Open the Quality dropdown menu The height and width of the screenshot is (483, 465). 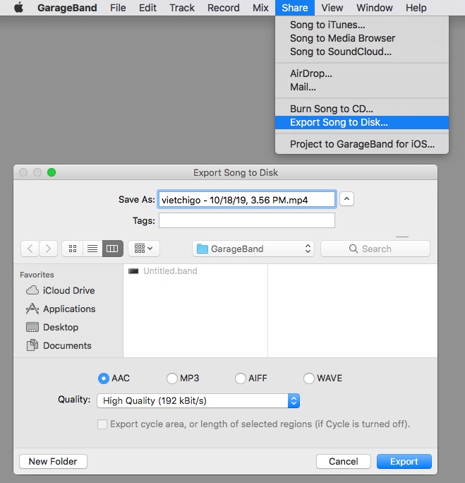point(198,400)
